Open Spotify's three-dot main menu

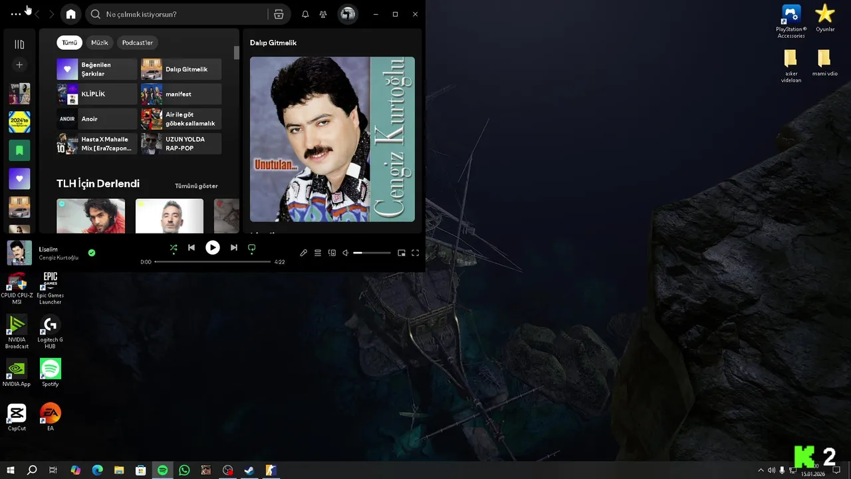[16, 14]
